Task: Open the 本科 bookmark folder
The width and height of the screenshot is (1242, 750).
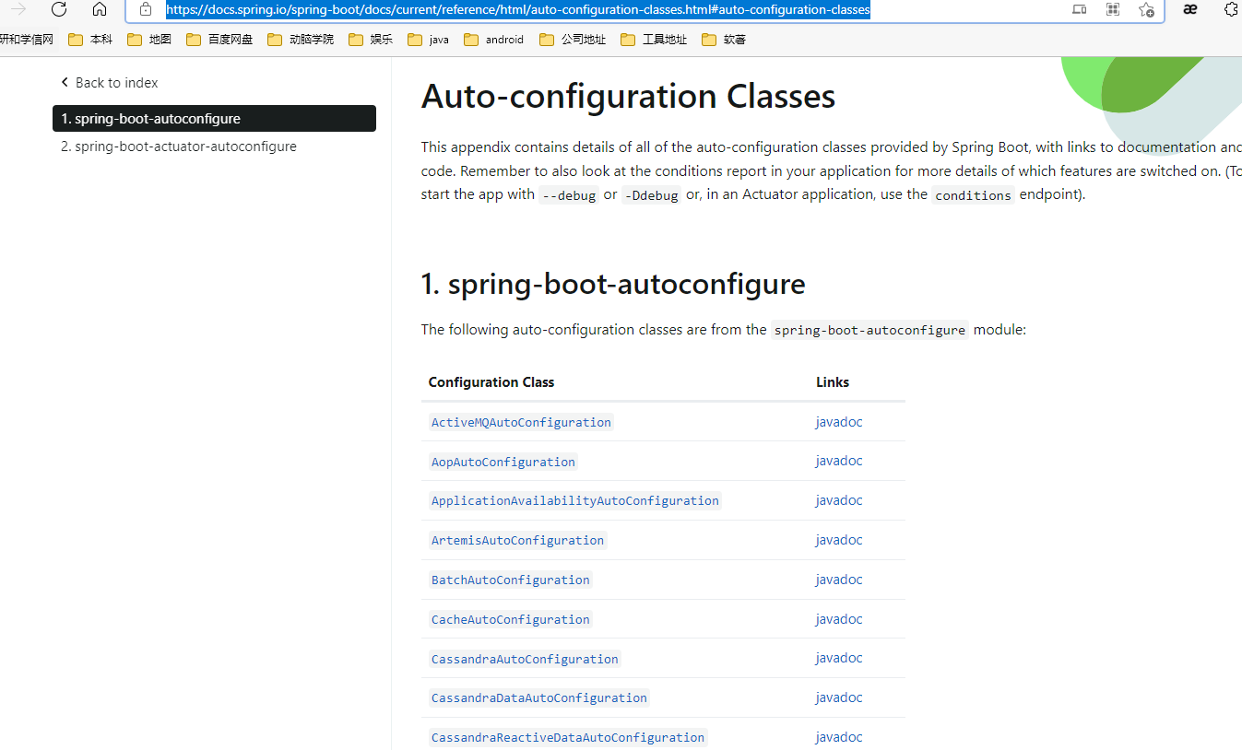Action: pos(90,40)
